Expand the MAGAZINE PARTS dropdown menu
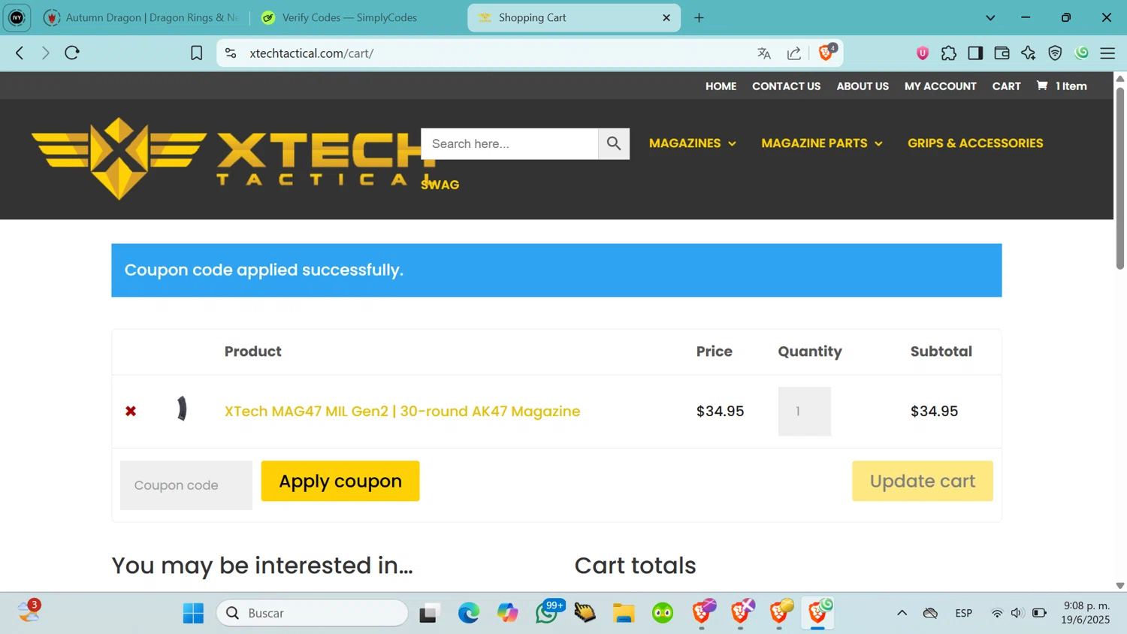Viewport: 1127px width, 634px height. click(x=822, y=143)
